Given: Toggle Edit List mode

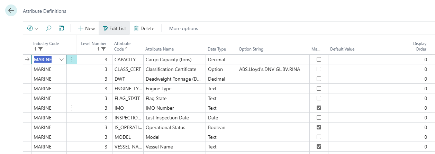Looking at the screenshot, I should pyautogui.click(x=114, y=28).
